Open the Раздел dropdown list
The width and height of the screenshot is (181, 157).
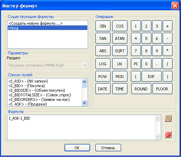pyautogui.click(x=85, y=65)
